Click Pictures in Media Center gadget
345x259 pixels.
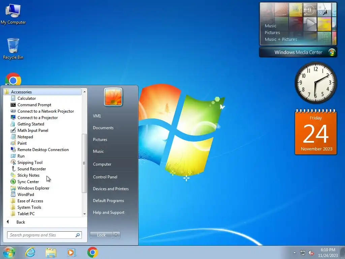click(x=272, y=33)
